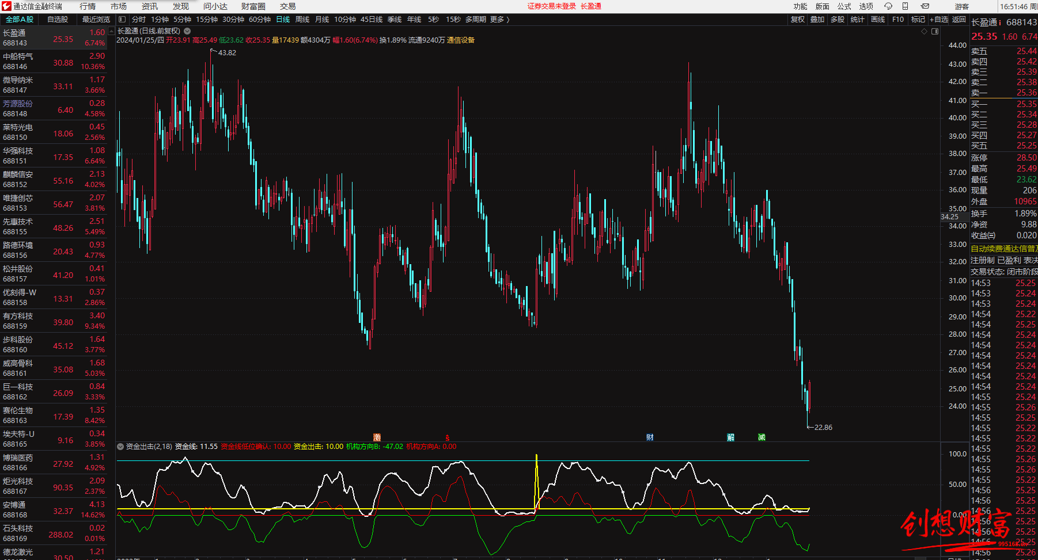Open the 财富圈 menu
This screenshot has height=560, width=1038.
tap(253, 6)
